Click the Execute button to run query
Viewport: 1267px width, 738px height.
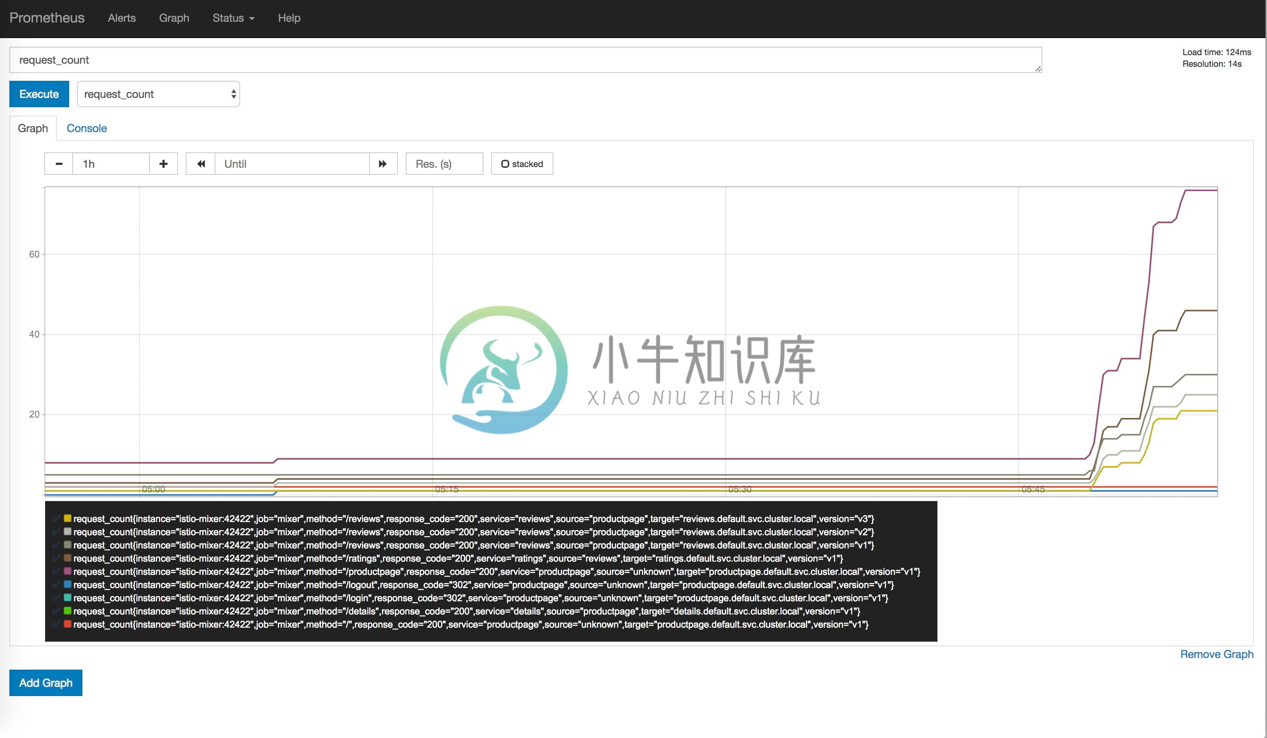coord(38,93)
